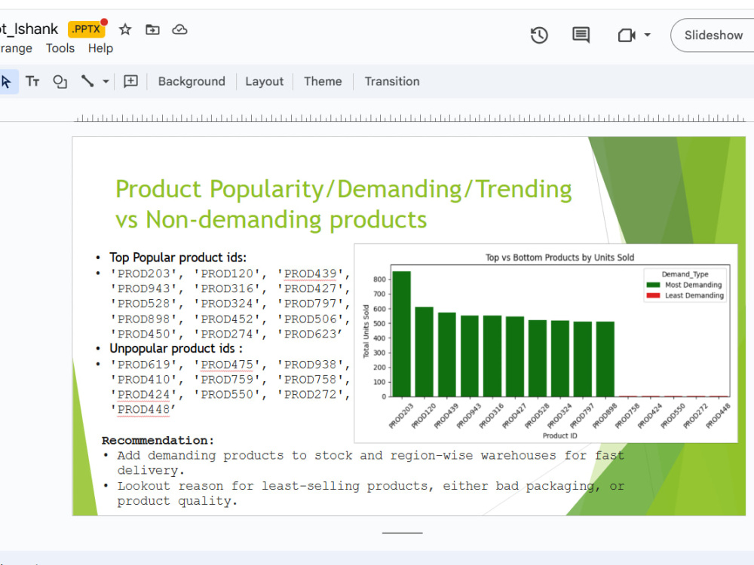
Task: Click the 'PROD619' text in the unpopular list
Action: click(x=144, y=365)
